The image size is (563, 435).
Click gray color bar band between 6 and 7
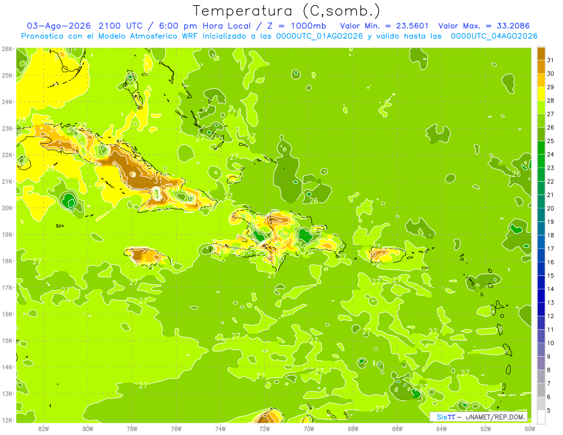(541, 390)
